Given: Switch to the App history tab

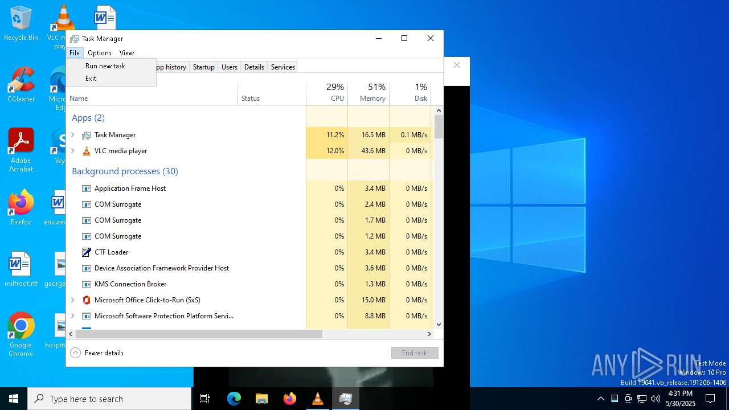Looking at the screenshot, I should pos(171,67).
